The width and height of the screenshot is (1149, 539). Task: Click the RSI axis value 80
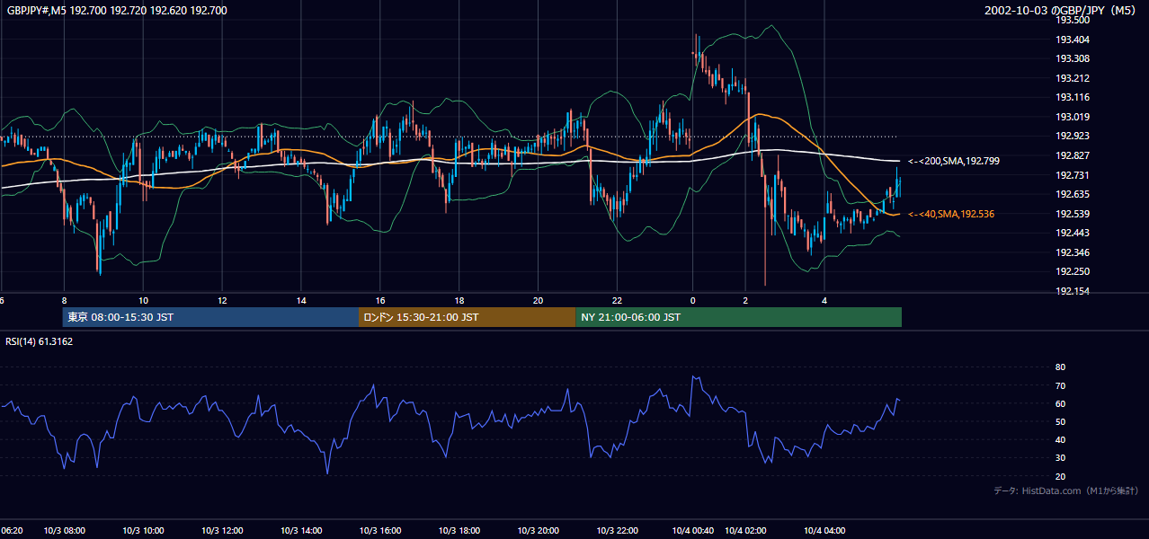1060,367
